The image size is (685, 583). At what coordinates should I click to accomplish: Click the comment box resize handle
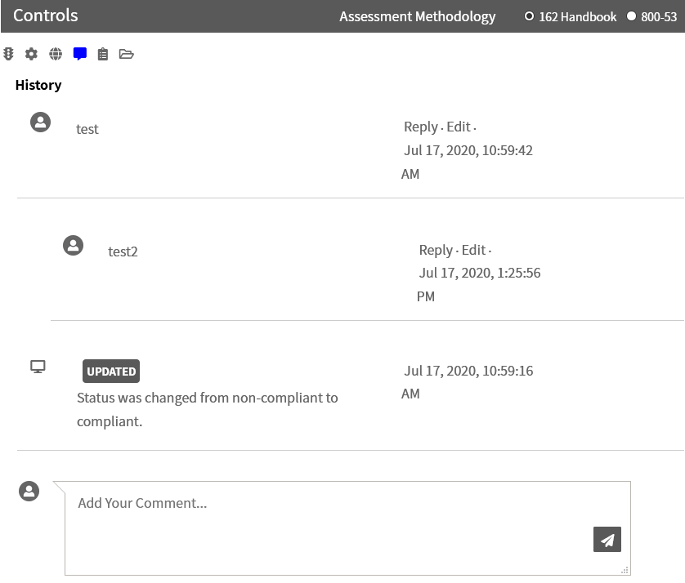(625, 570)
